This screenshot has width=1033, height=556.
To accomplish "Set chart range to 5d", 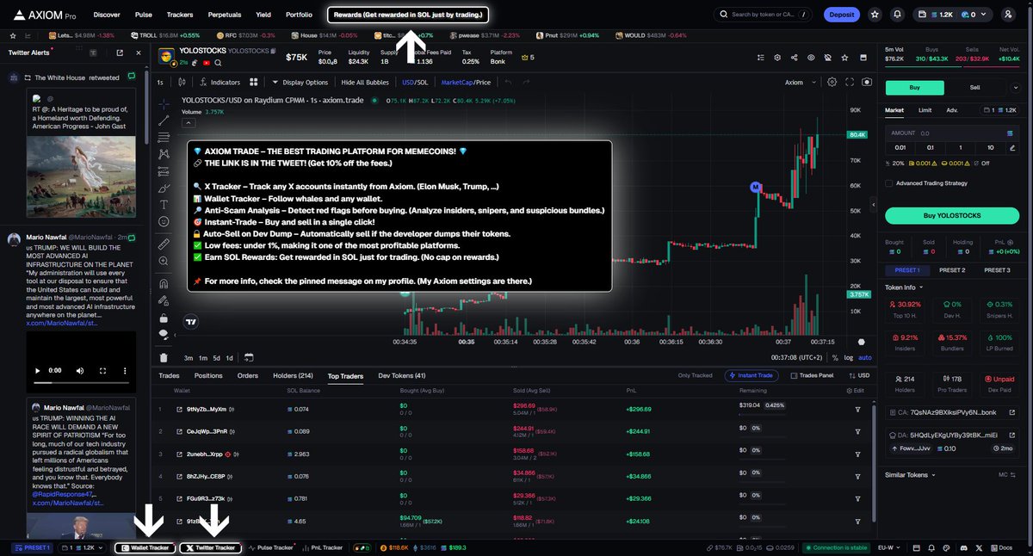I will click(217, 357).
